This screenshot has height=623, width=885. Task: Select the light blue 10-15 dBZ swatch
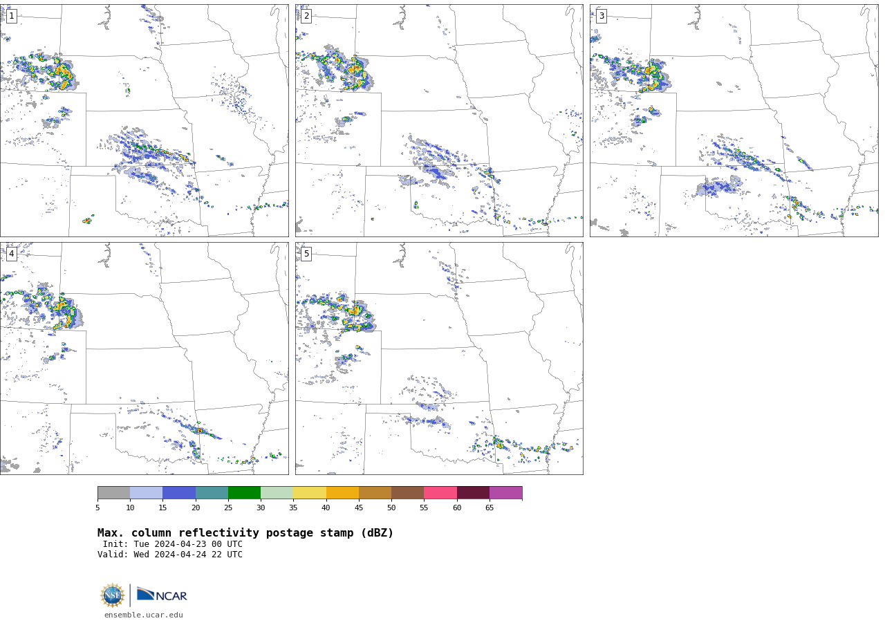pyautogui.click(x=146, y=492)
